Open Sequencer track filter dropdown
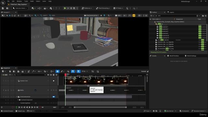The width and height of the screenshot is (208, 117). coord(11,75)
